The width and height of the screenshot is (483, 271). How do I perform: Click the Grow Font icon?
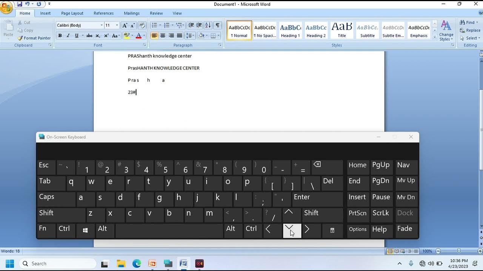pos(125,25)
